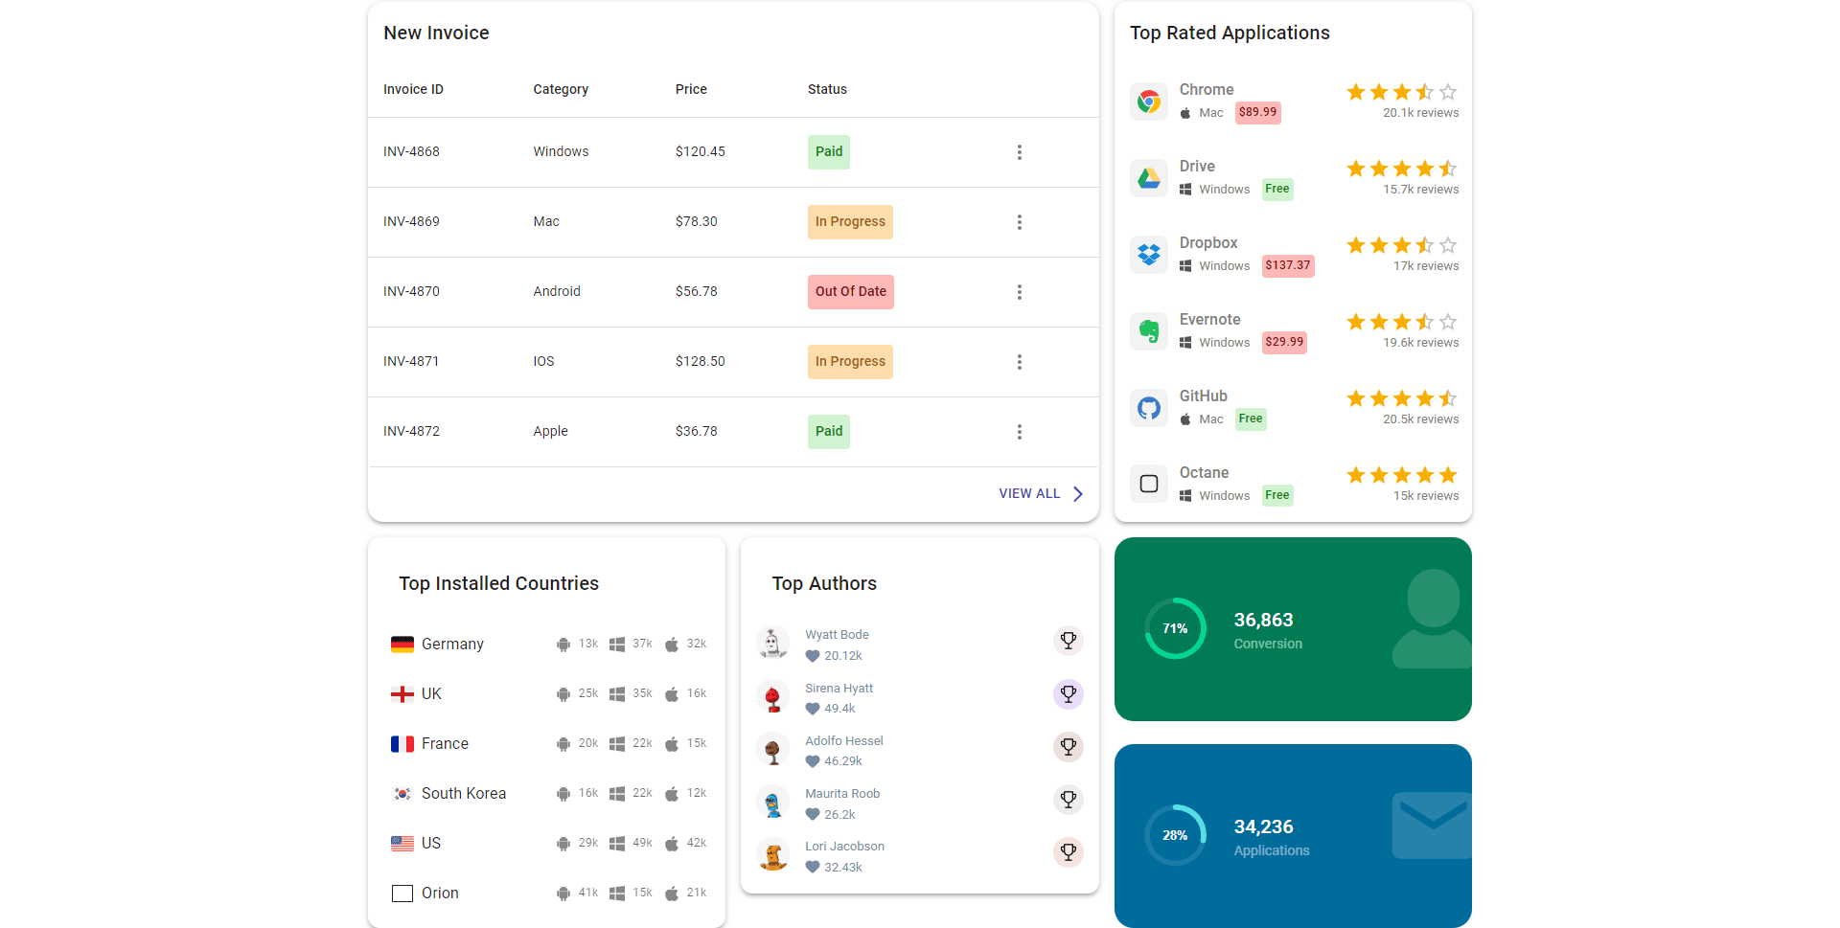1840x928 pixels.
Task: Click the GitHub app icon
Action: click(x=1149, y=408)
